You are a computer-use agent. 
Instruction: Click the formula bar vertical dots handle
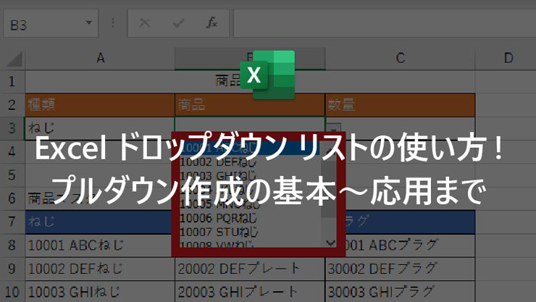(x=113, y=23)
